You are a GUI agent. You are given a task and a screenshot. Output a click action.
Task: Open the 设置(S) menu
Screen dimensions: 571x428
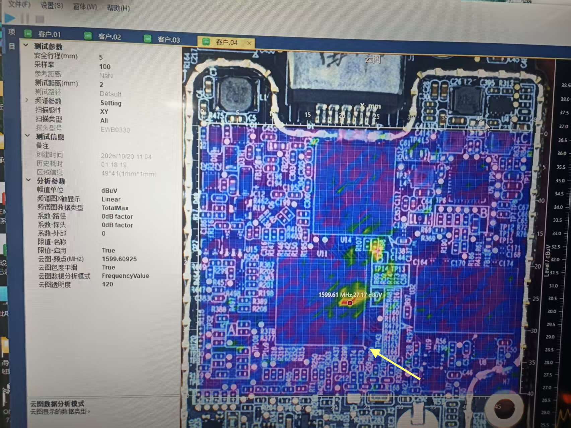[x=52, y=6]
